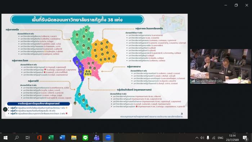Click heading กลุ่มภาคใต้ on the slide
The height and width of the screenshot is (142, 252).
click(33, 81)
